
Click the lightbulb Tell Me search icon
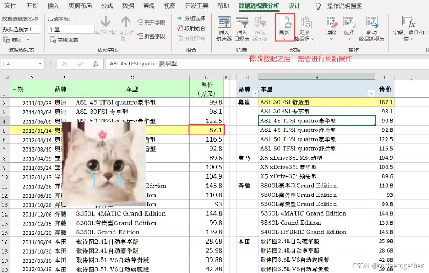[x=318, y=6]
